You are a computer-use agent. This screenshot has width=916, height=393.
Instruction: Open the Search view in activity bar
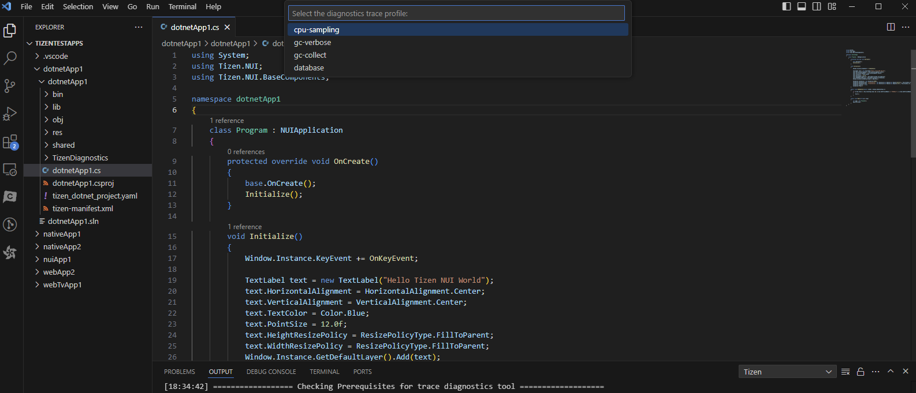coord(10,58)
